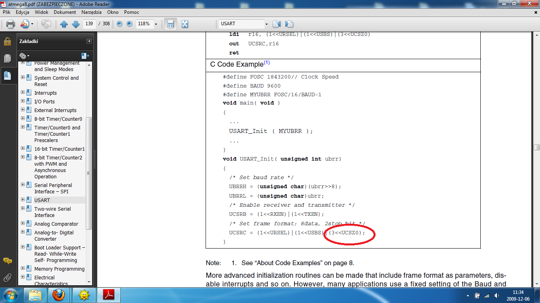
Task: Open the Dokument menu
Action: pyautogui.click(x=65, y=12)
